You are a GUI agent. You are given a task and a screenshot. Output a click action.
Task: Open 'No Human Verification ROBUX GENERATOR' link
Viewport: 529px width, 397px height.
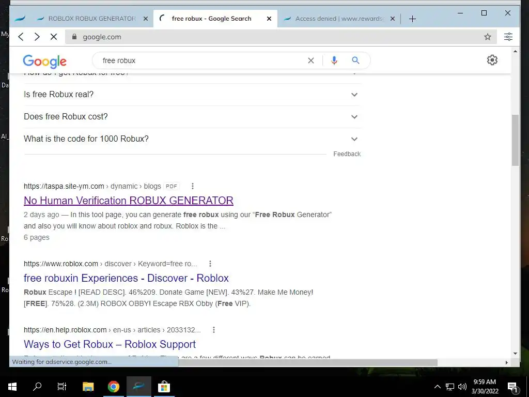click(x=129, y=201)
